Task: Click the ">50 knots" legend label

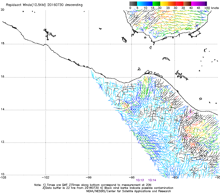Action: pos(212,8)
